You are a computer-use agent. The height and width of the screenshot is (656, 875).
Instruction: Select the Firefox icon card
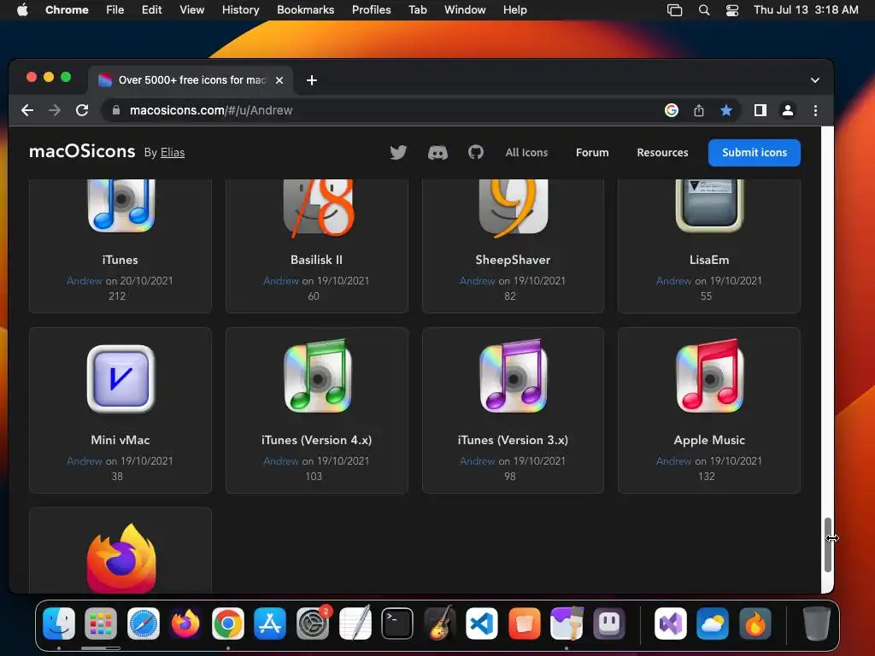click(x=120, y=551)
